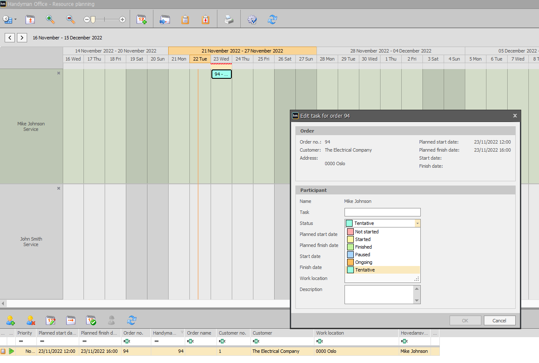
Task: Click Description scrollbar up arrow
Action: click(417, 288)
